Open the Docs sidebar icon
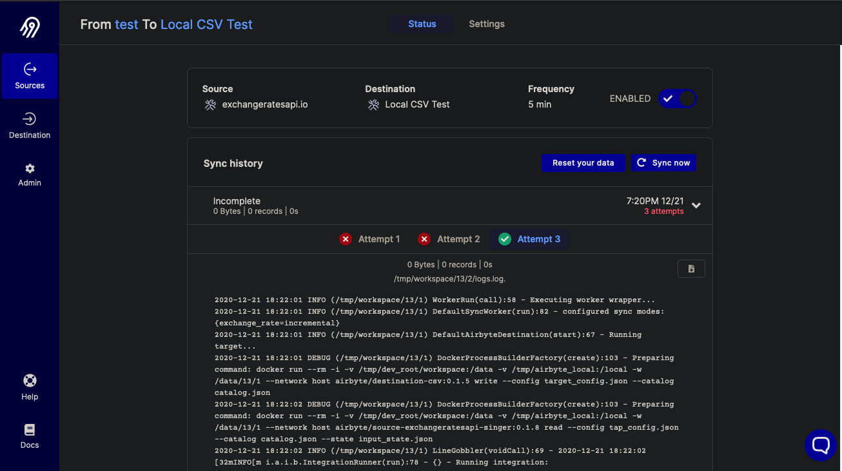The height and width of the screenshot is (471, 842). click(x=30, y=435)
